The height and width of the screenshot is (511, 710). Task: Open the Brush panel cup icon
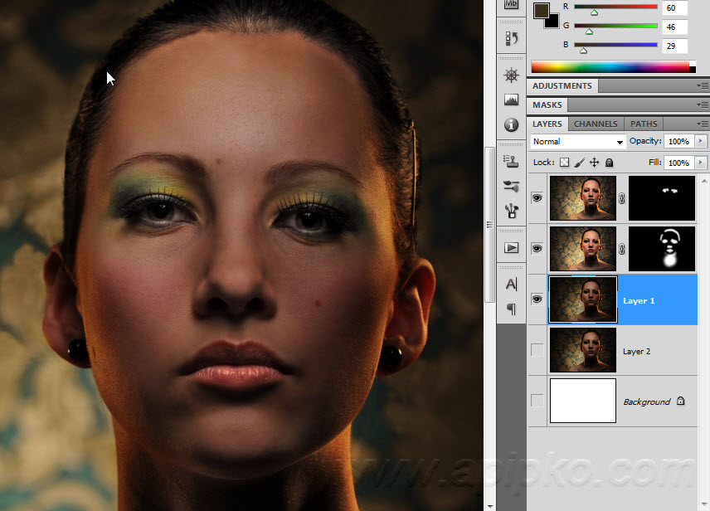(x=511, y=211)
